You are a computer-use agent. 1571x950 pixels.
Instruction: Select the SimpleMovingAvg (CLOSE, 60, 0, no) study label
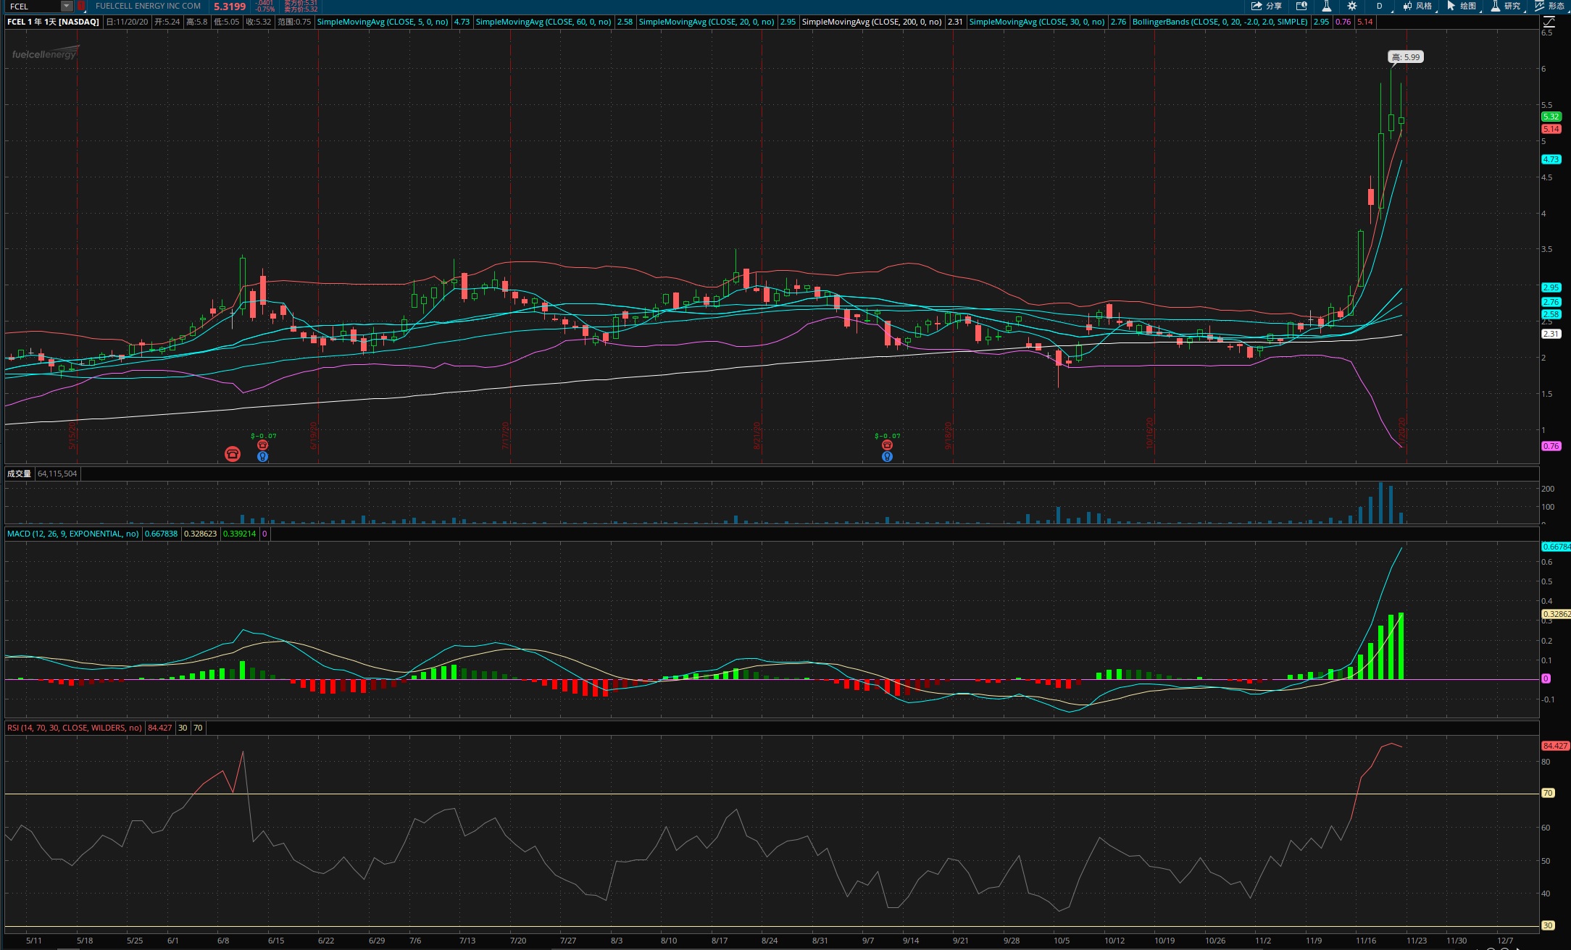tap(543, 22)
